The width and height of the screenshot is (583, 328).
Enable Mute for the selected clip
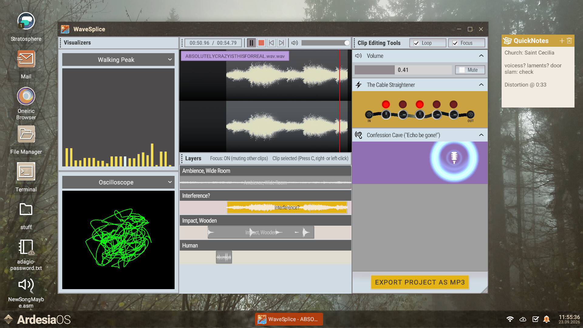tap(461, 70)
